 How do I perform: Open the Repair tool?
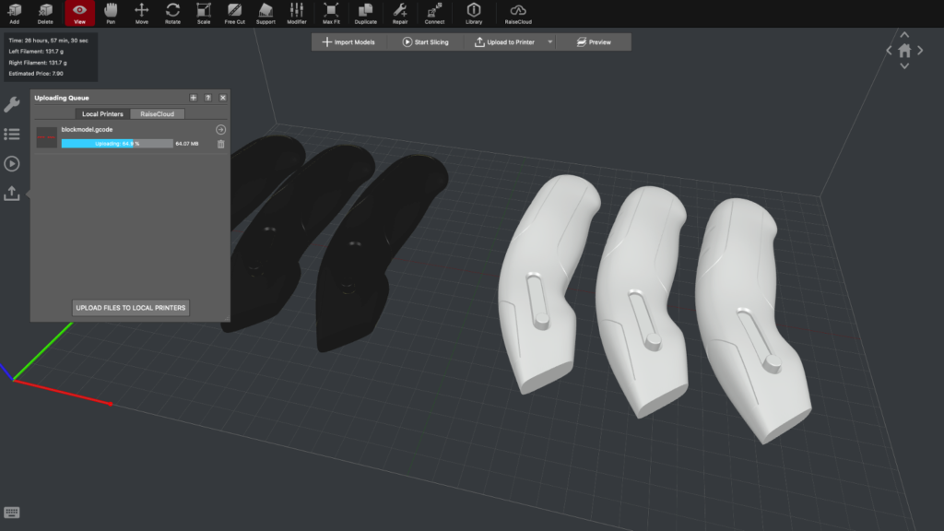coord(398,14)
